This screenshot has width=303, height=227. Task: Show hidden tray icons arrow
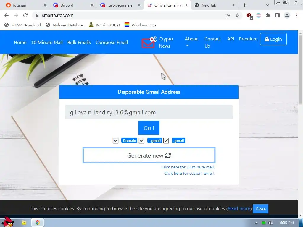click(x=257, y=223)
